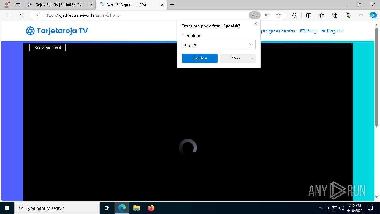Image resolution: width=380 pixels, height=214 pixels.
Task: Open the browser profile icon
Action: pyautogui.click(x=6, y=5)
